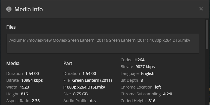Image resolution: width=210 pixels, height=105 pixels.
Task: Click the Media Info circle icon
Action: (9, 9)
